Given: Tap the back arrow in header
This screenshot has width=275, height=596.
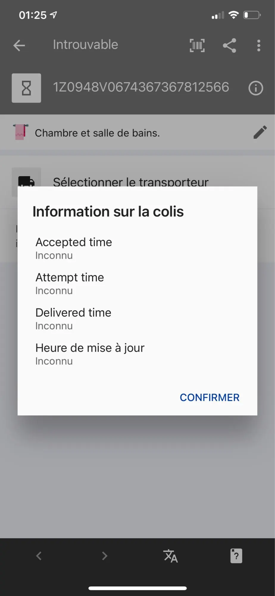Looking at the screenshot, I should (x=19, y=46).
